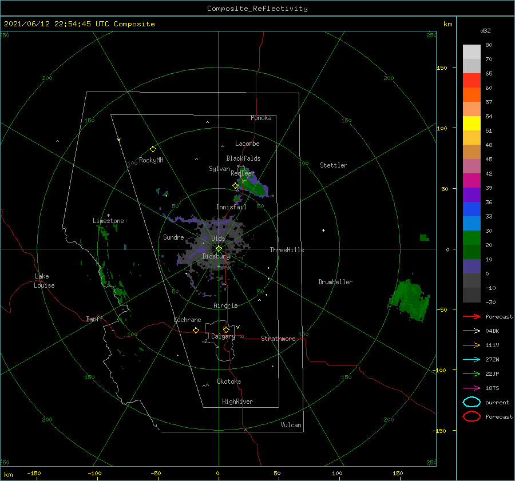Click the yellow diamond marker at Calgary
This screenshot has height=481, width=515.
[x=226, y=329]
